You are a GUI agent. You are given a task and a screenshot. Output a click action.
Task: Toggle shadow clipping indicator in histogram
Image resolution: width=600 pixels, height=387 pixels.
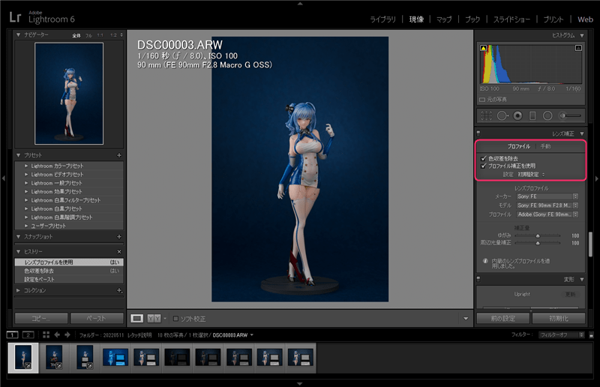click(x=483, y=48)
